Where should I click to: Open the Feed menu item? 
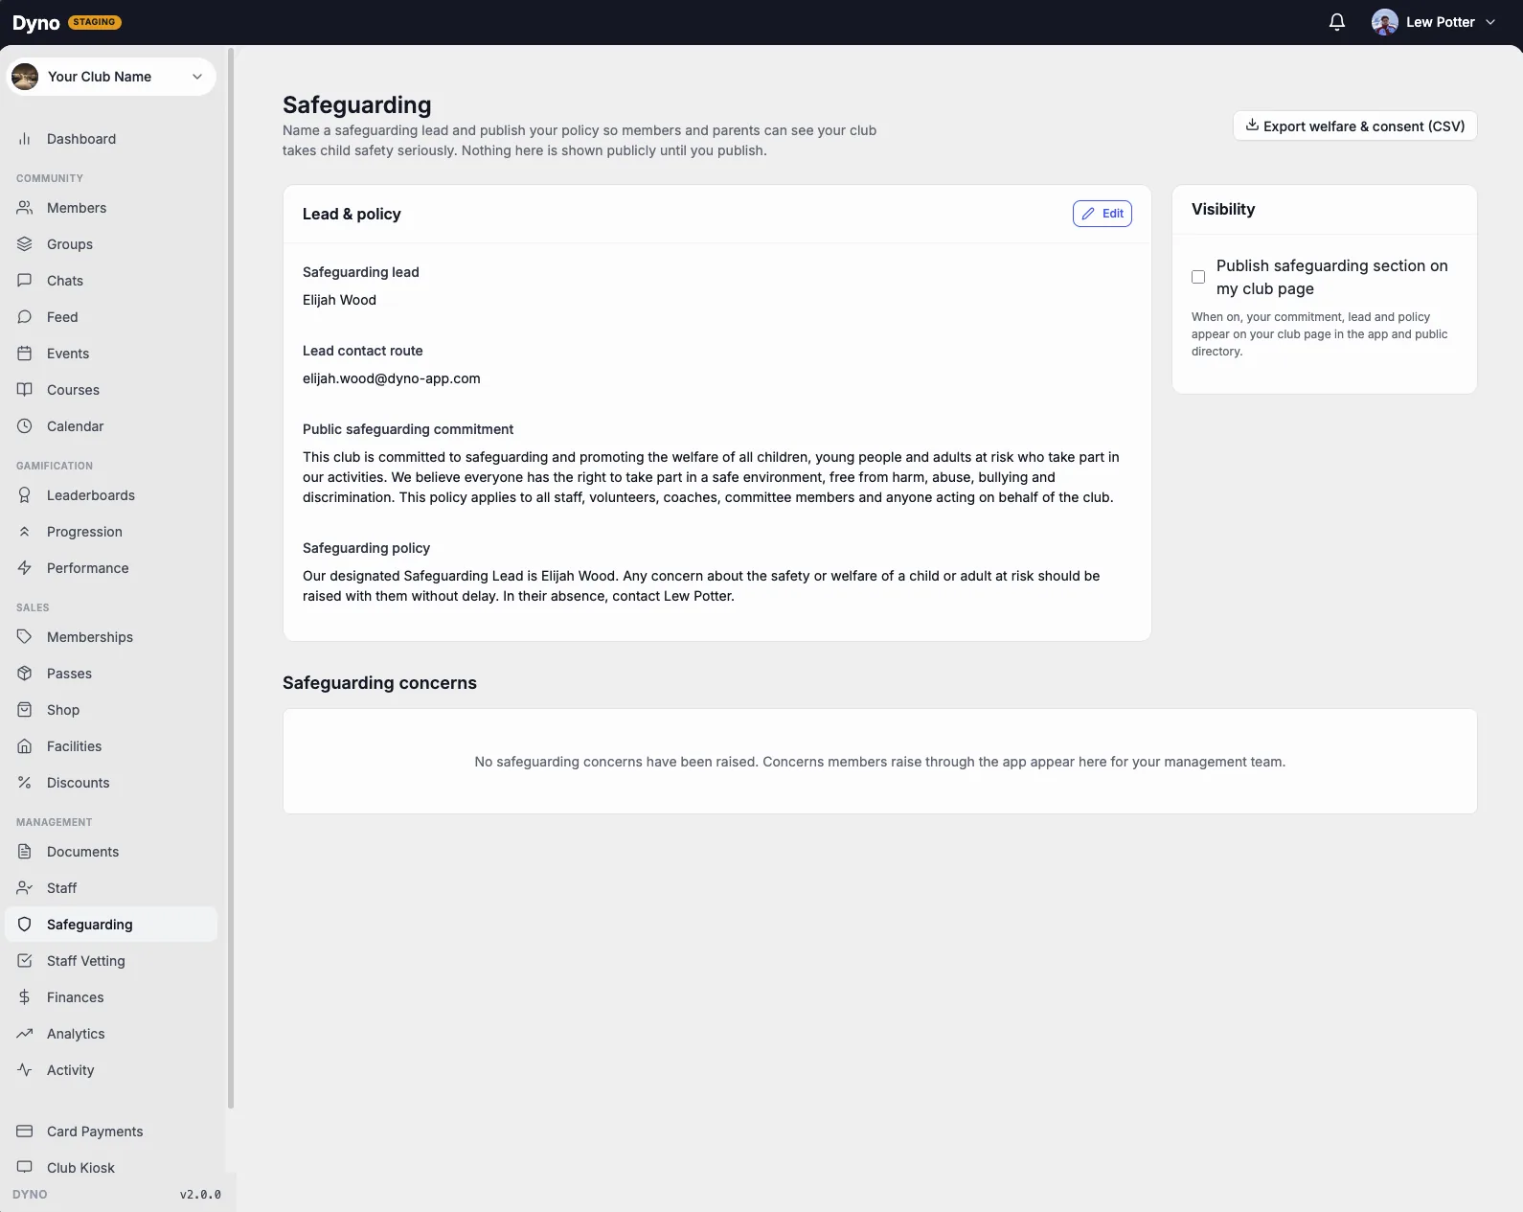pyautogui.click(x=111, y=317)
